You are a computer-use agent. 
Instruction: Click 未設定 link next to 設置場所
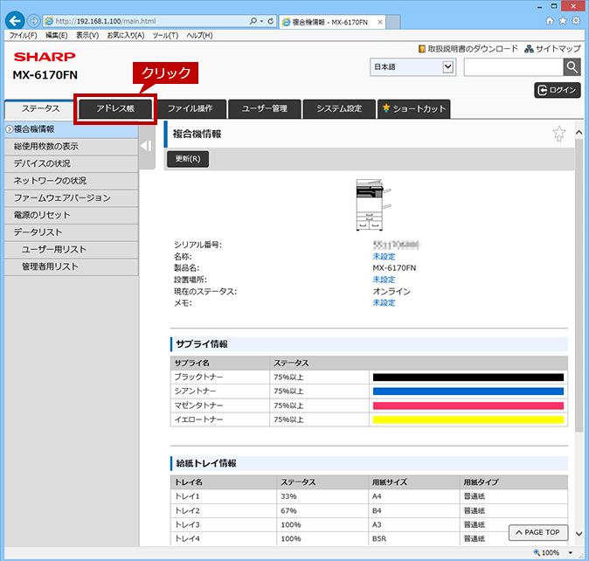tap(384, 280)
